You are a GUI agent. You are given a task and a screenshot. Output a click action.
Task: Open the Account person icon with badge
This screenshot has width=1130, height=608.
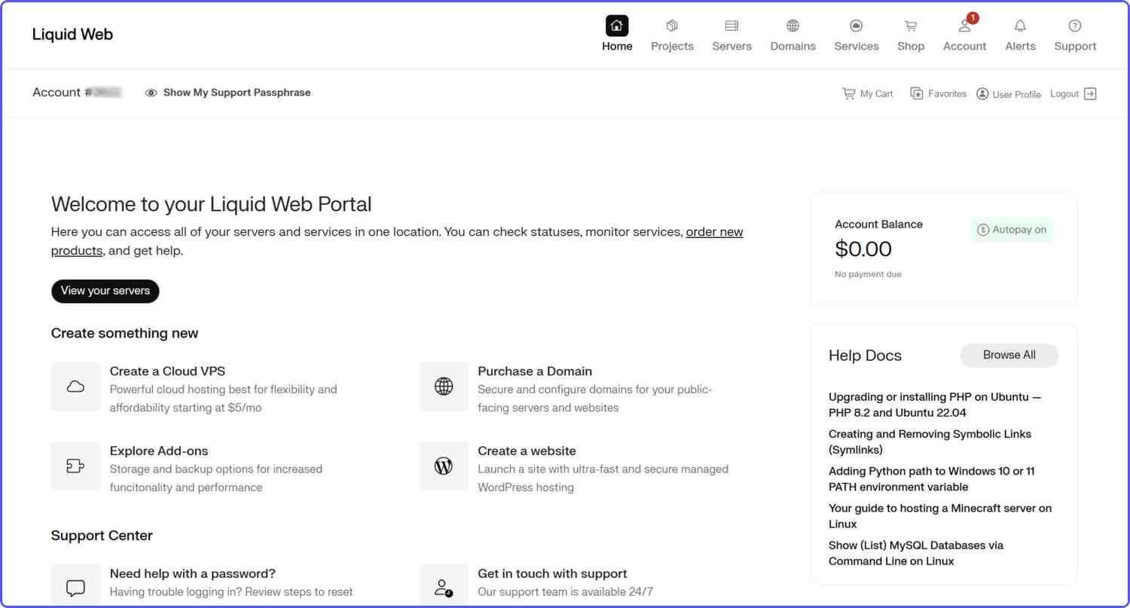(x=964, y=26)
